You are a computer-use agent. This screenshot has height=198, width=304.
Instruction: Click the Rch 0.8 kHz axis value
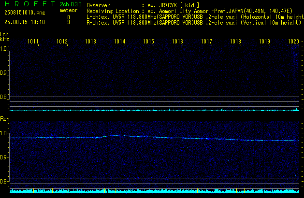click(3, 182)
